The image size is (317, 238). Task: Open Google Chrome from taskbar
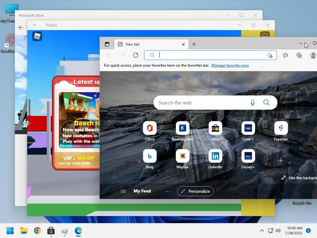click(37, 231)
